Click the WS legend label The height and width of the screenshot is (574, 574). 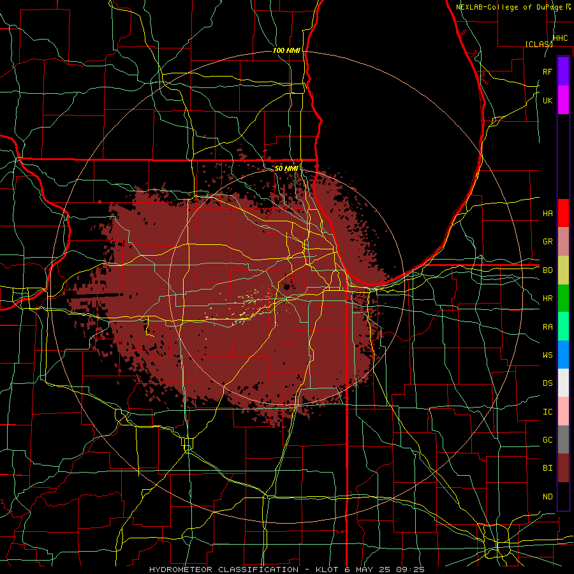(548, 355)
